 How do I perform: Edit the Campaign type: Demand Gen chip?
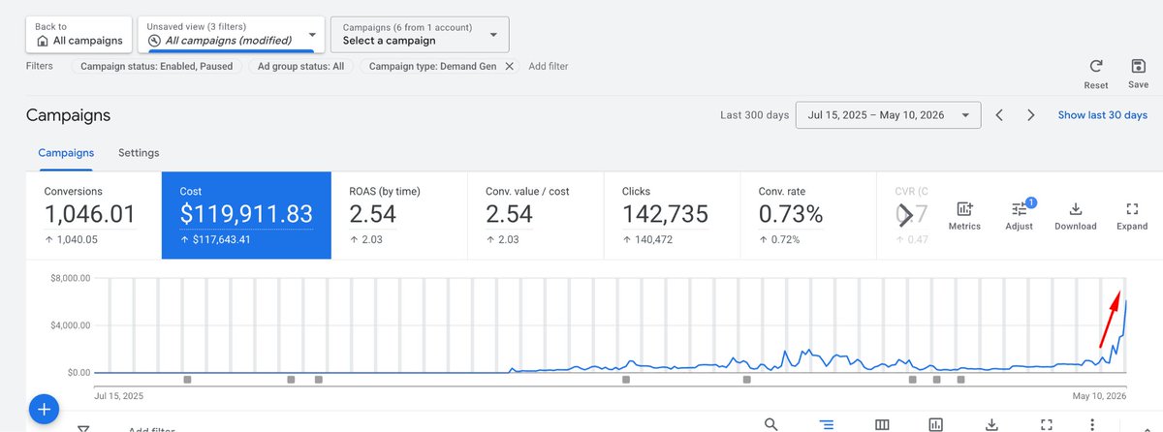[x=433, y=67]
